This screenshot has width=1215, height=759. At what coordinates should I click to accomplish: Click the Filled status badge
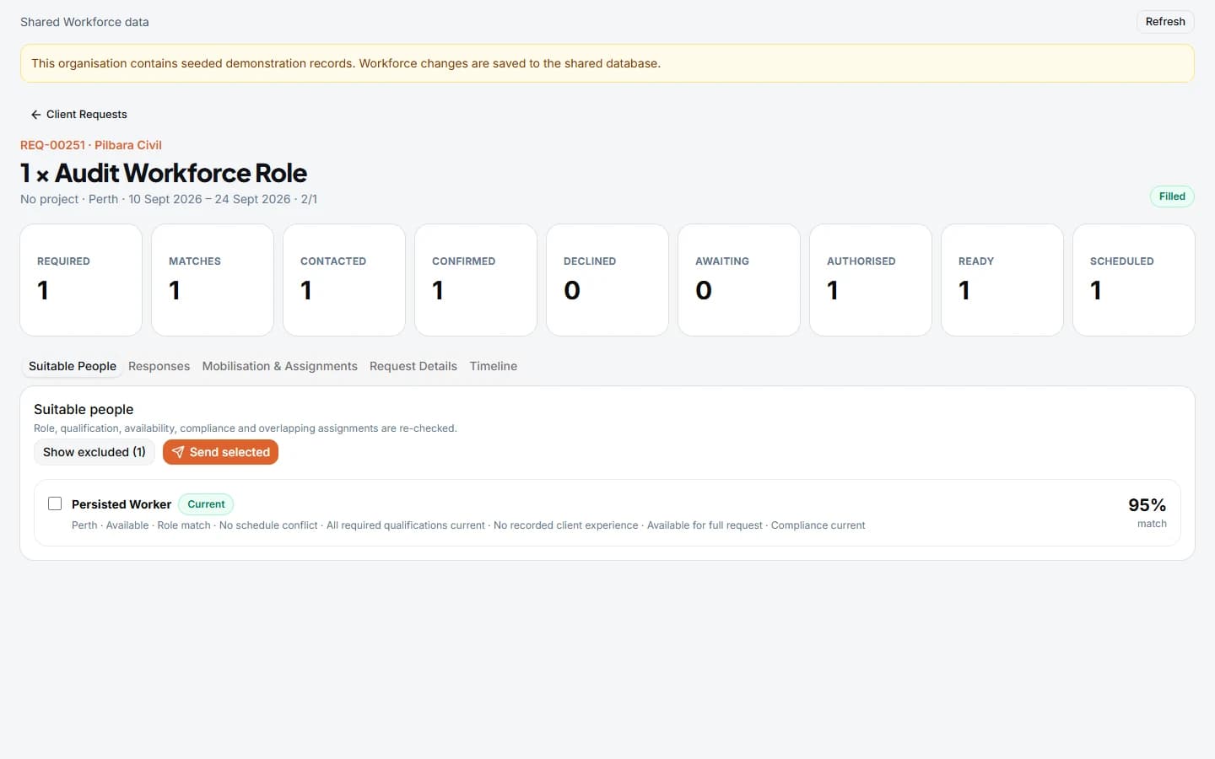point(1172,196)
